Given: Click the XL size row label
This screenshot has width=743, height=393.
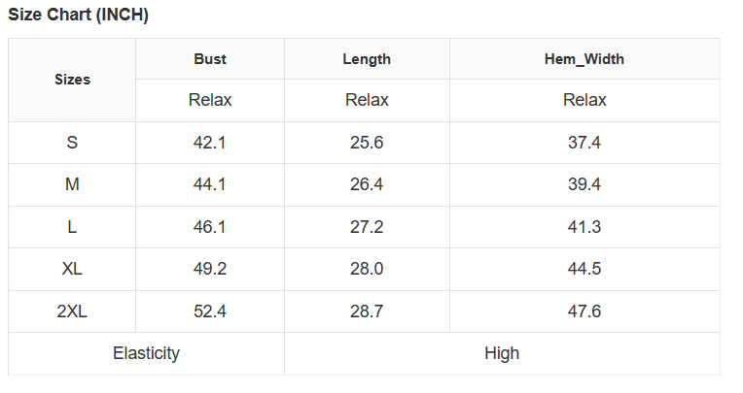Looking at the screenshot, I should point(72,269).
